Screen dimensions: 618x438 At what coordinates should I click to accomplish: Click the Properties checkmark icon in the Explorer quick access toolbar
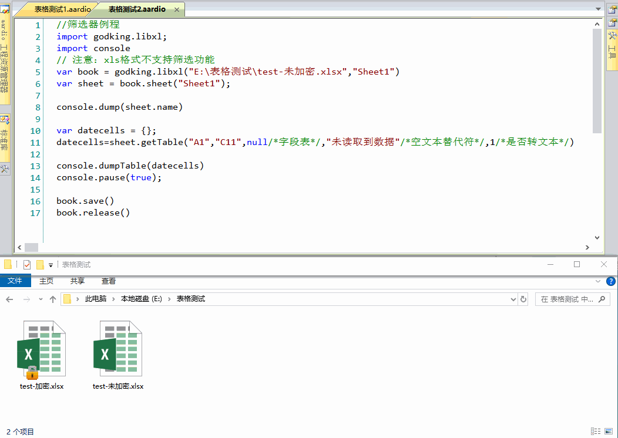27,265
